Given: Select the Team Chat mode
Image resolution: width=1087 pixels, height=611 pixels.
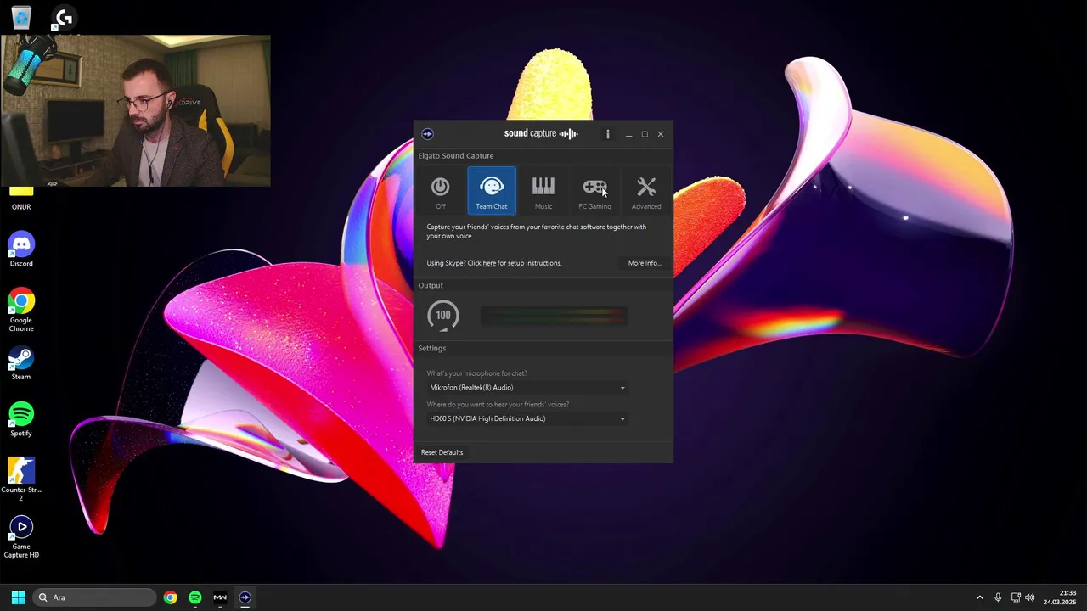Looking at the screenshot, I should point(492,191).
